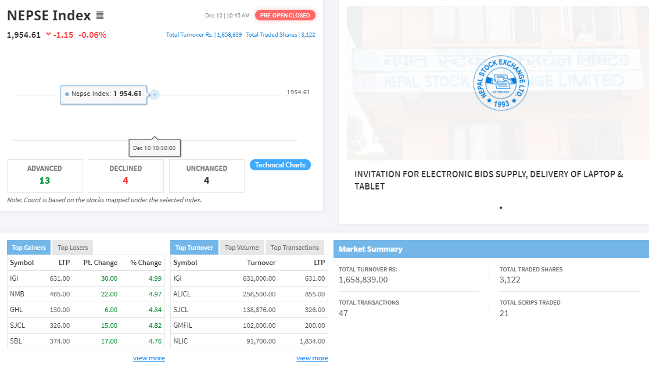Switch to the Top Losers tab
649x365 pixels.
tap(73, 248)
